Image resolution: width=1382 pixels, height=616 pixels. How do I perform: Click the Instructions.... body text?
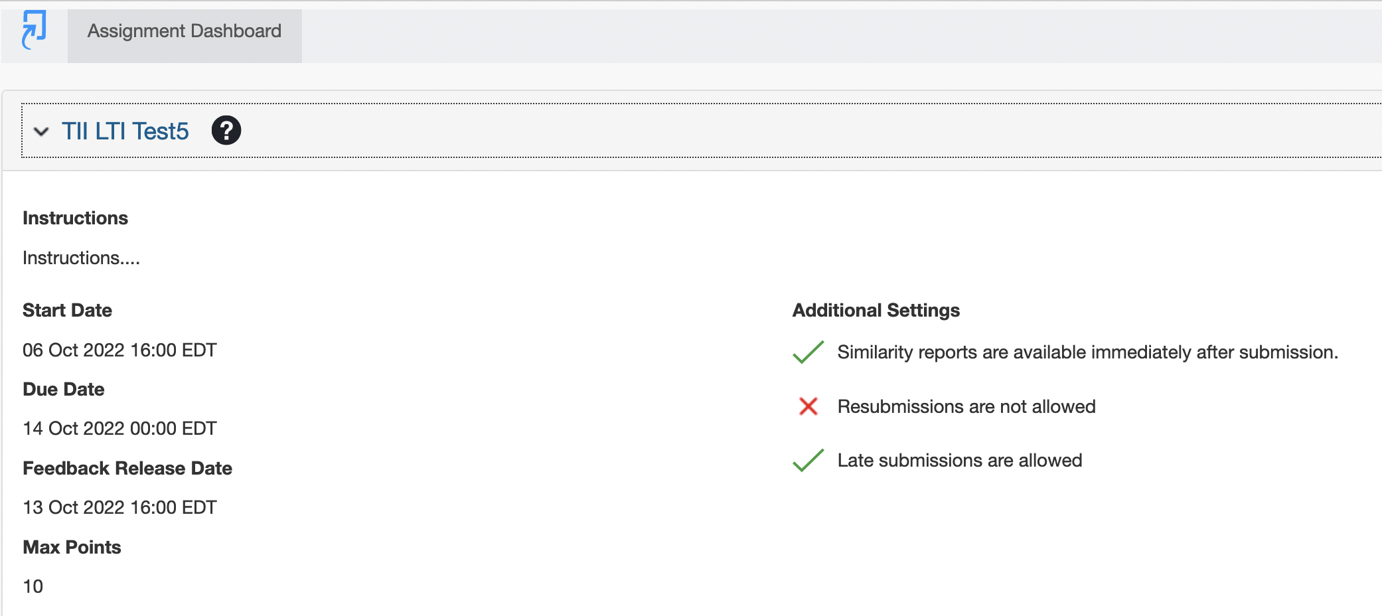(82, 258)
